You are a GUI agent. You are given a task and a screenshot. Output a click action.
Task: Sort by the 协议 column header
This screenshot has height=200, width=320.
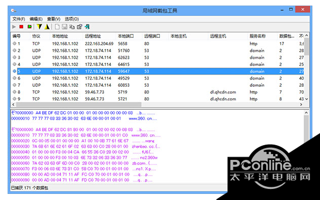pos(40,36)
